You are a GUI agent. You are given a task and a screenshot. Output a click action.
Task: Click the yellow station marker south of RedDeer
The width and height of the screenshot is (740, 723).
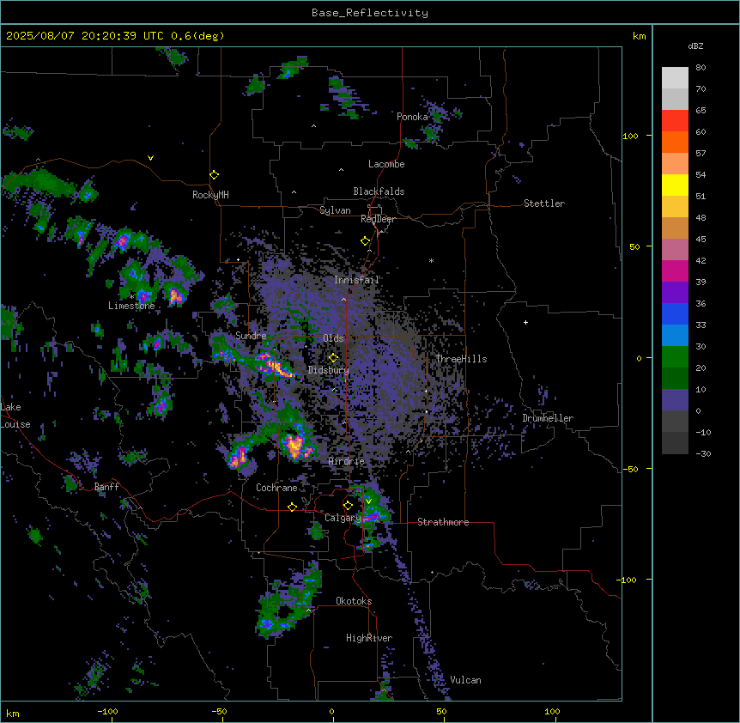(366, 241)
